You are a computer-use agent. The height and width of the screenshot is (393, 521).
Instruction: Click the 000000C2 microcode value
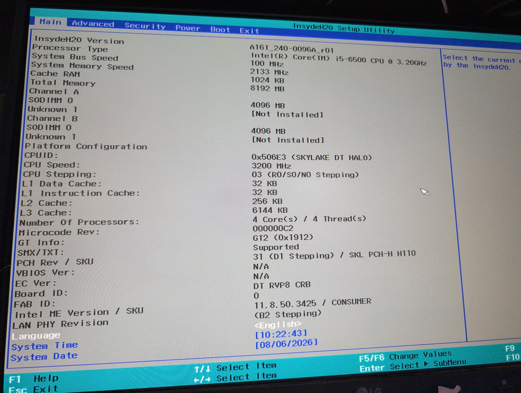(273, 228)
